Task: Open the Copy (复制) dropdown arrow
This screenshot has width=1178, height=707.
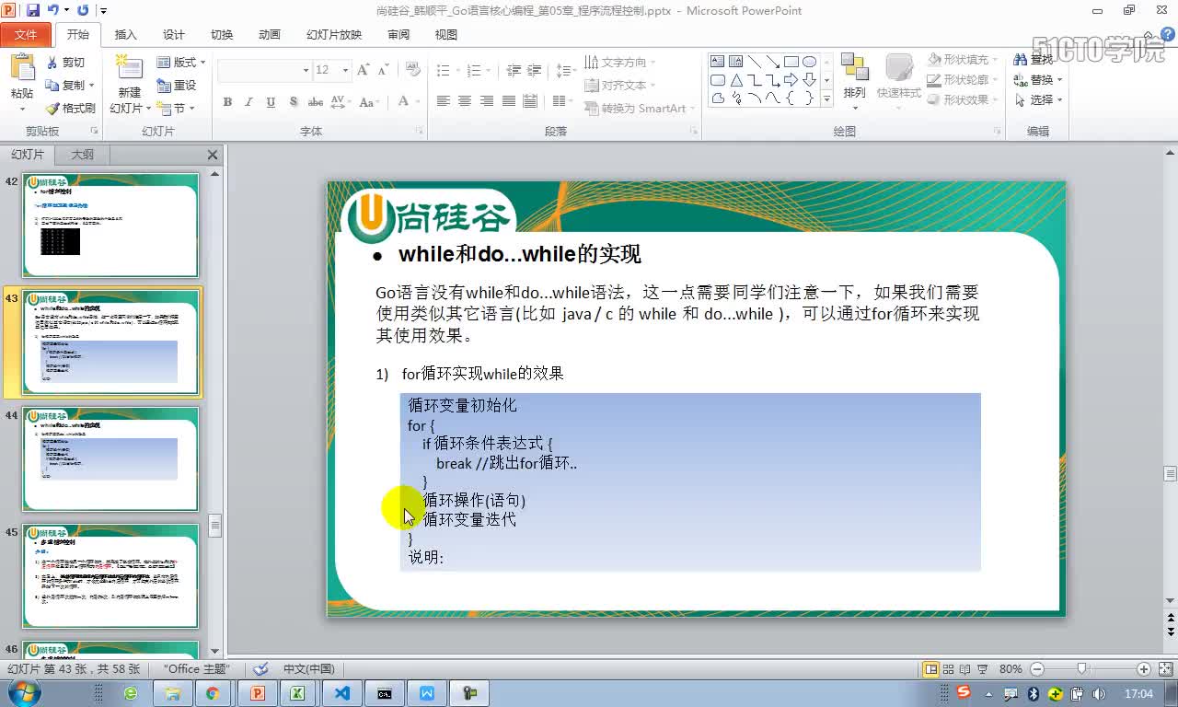Action: click(93, 86)
